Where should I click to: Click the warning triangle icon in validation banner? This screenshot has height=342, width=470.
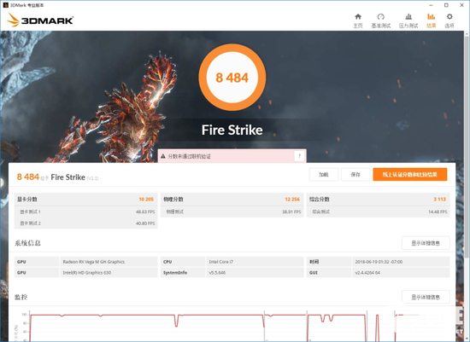click(x=163, y=156)
